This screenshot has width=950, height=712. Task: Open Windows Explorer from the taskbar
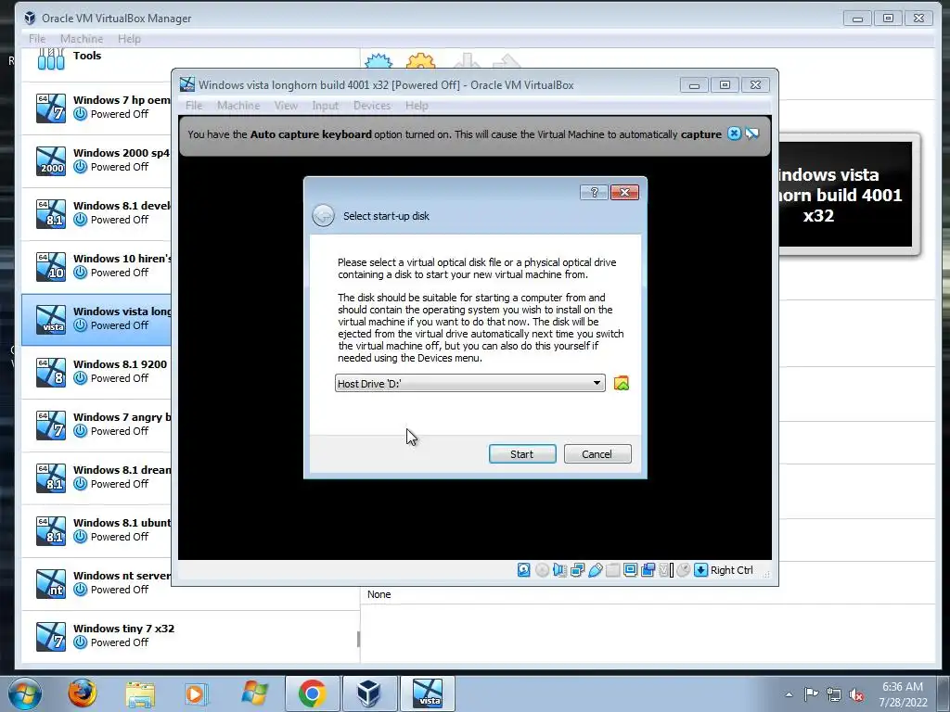point(140,693)
